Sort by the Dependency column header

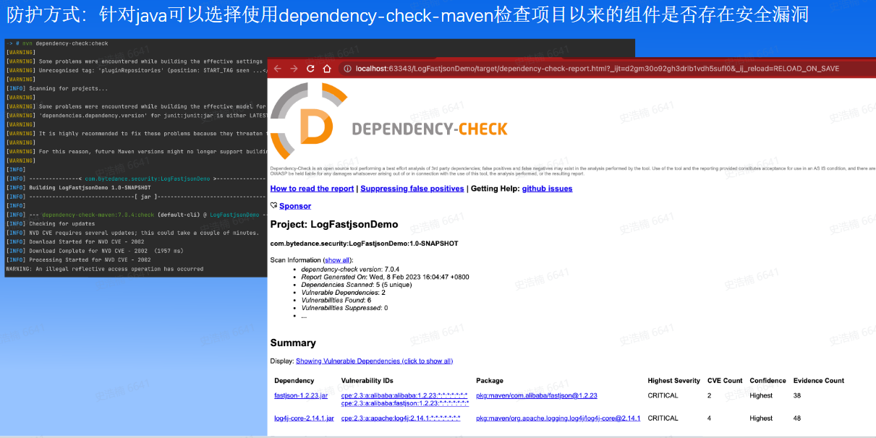point(294,380)
